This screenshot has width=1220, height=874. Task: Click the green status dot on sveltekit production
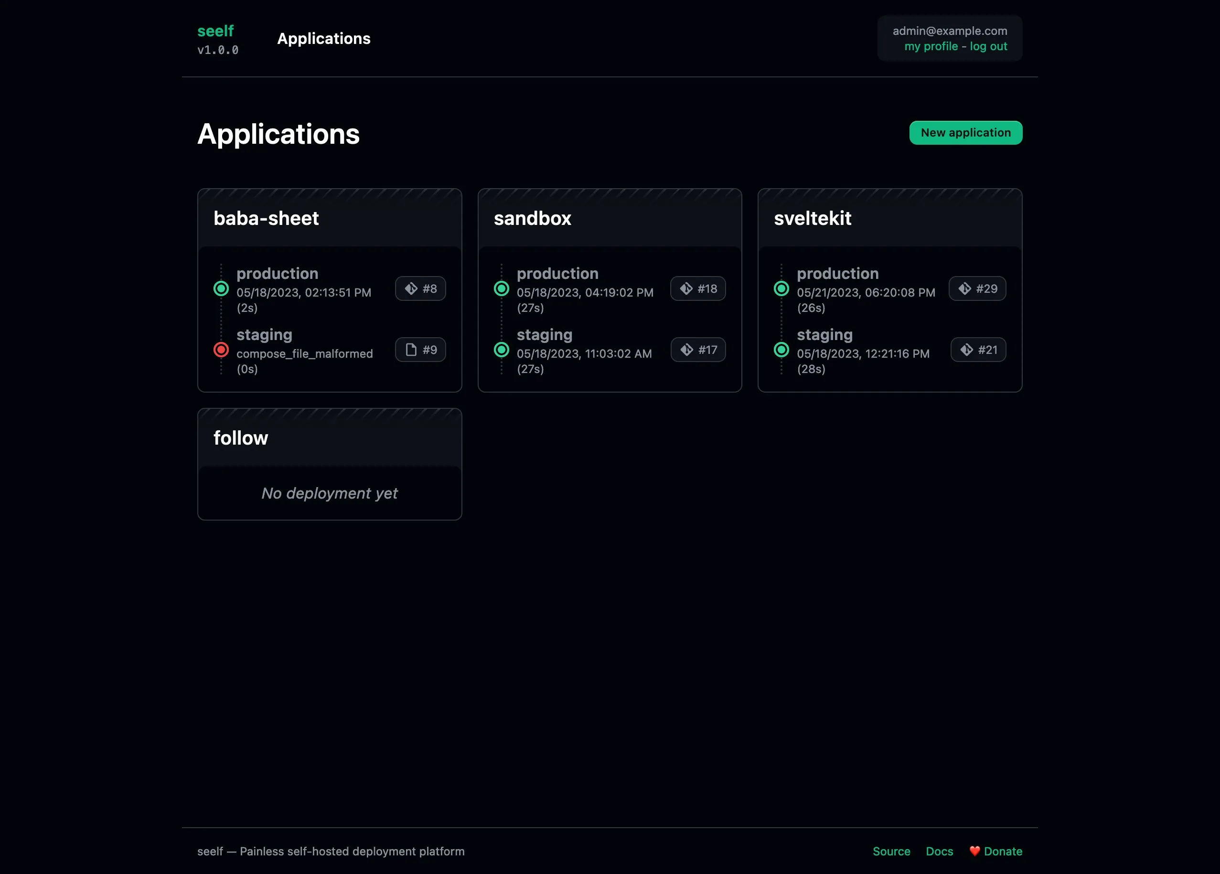point(781,288)
